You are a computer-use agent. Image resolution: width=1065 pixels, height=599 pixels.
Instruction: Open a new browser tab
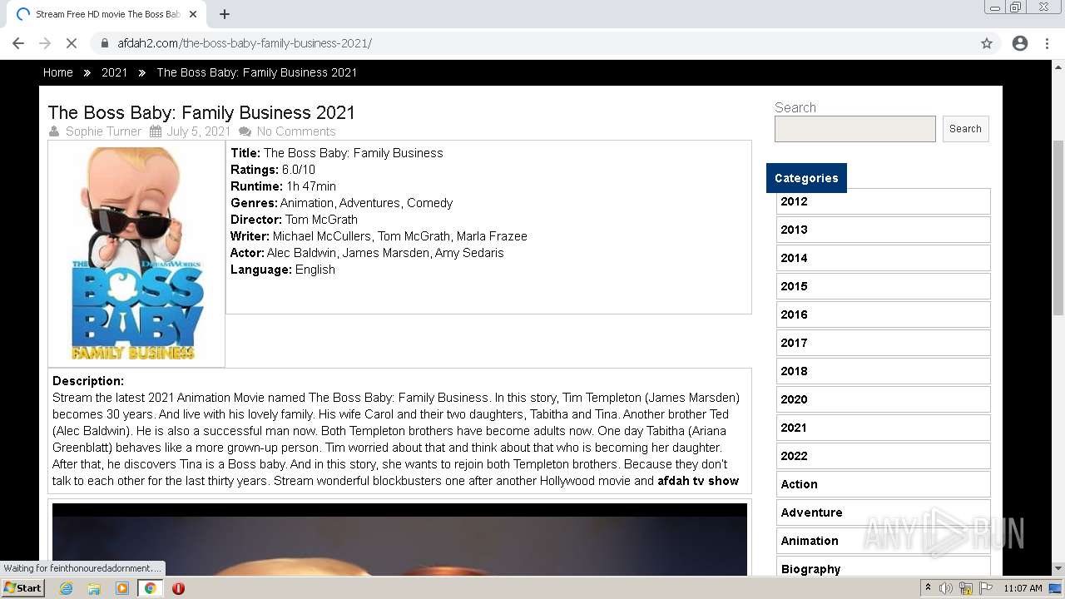(x=225, y=14)
